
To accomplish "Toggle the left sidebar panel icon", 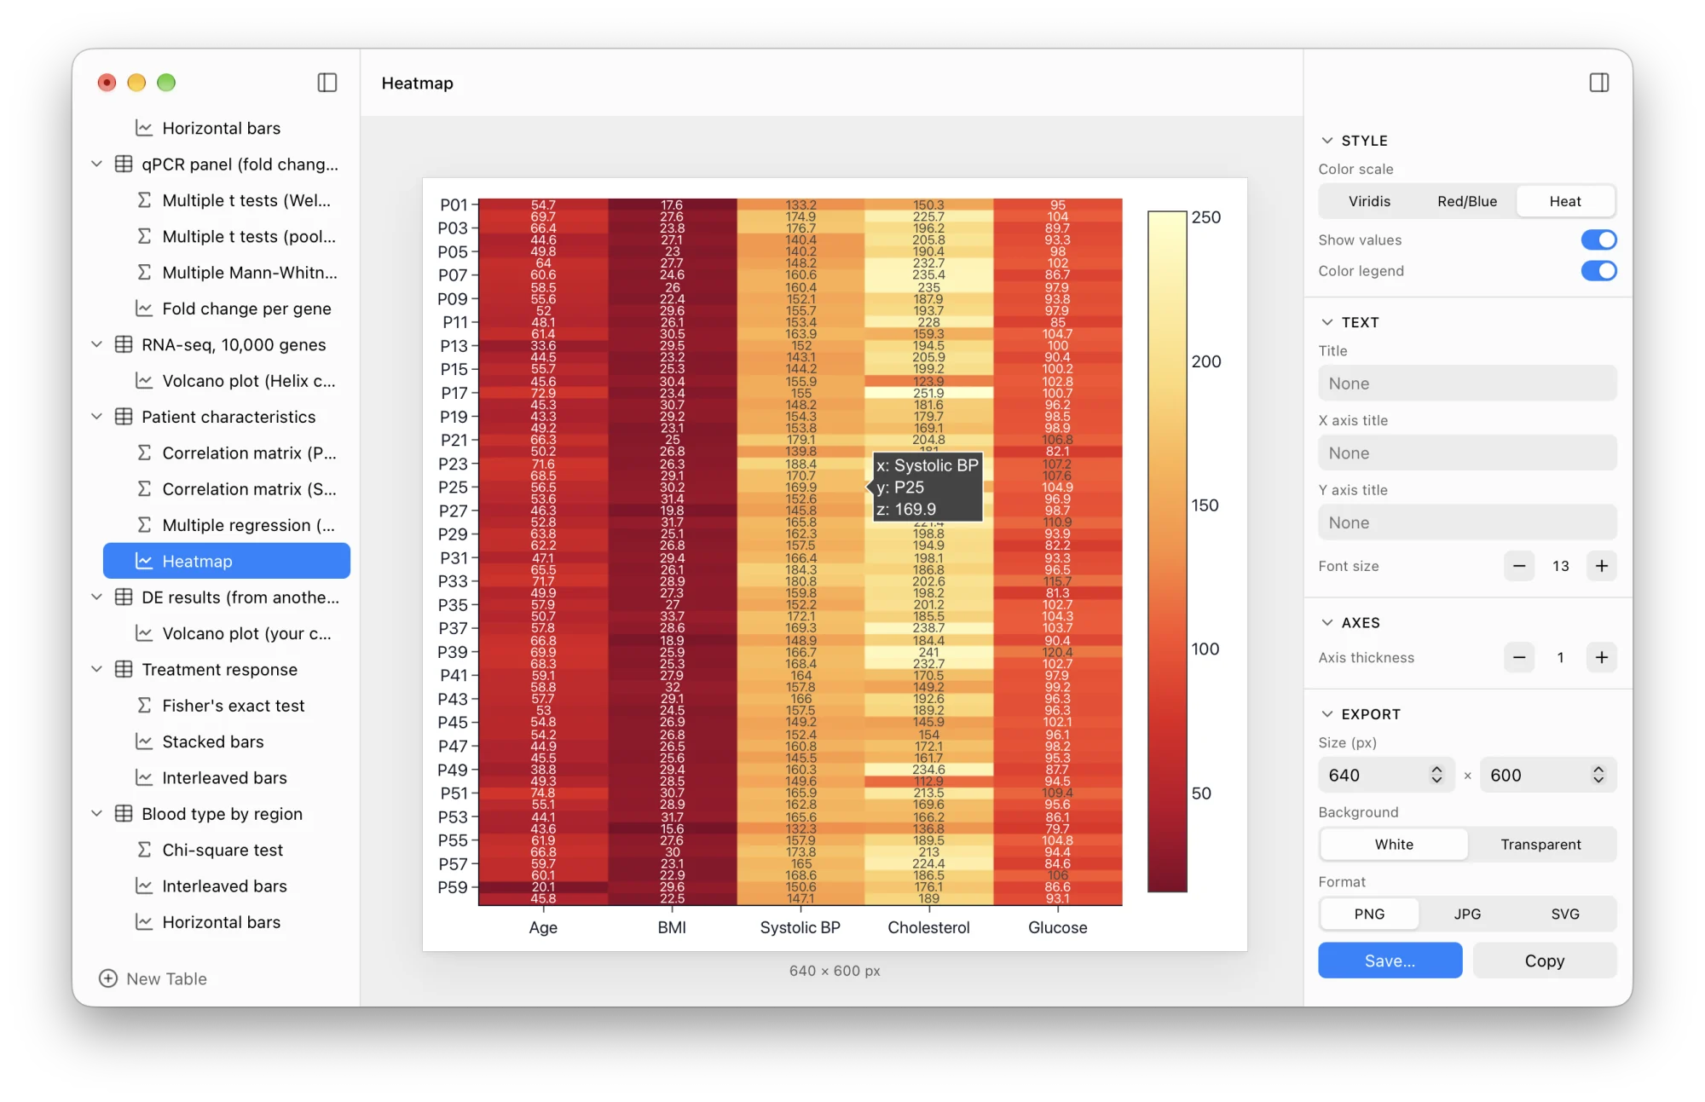I will (327, 83).
